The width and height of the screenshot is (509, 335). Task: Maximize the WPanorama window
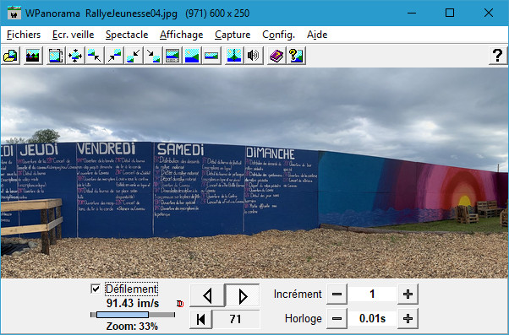pyautogui.click(x=450, y=13)
